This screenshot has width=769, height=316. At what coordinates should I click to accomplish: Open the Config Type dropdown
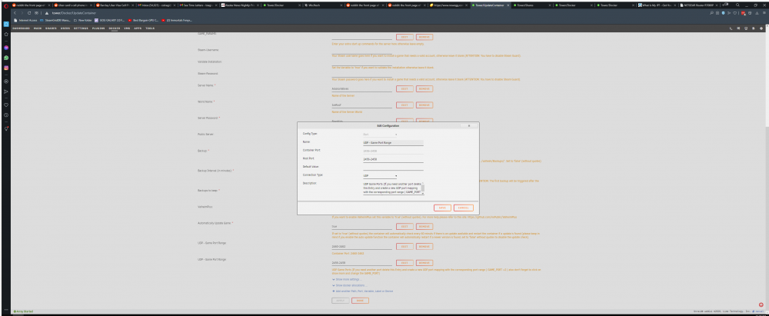[380, 134]
